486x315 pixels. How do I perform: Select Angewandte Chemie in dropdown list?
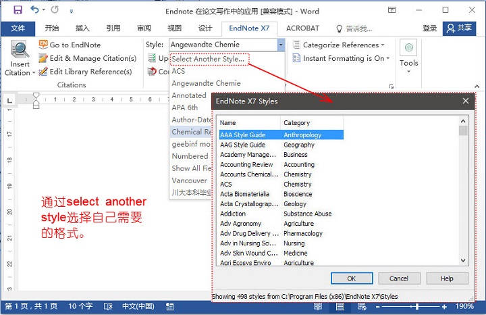tap(206, 83)
